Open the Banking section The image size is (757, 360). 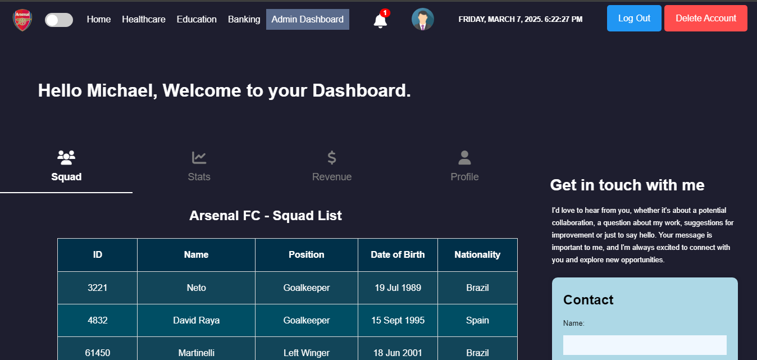pos(244,19)
